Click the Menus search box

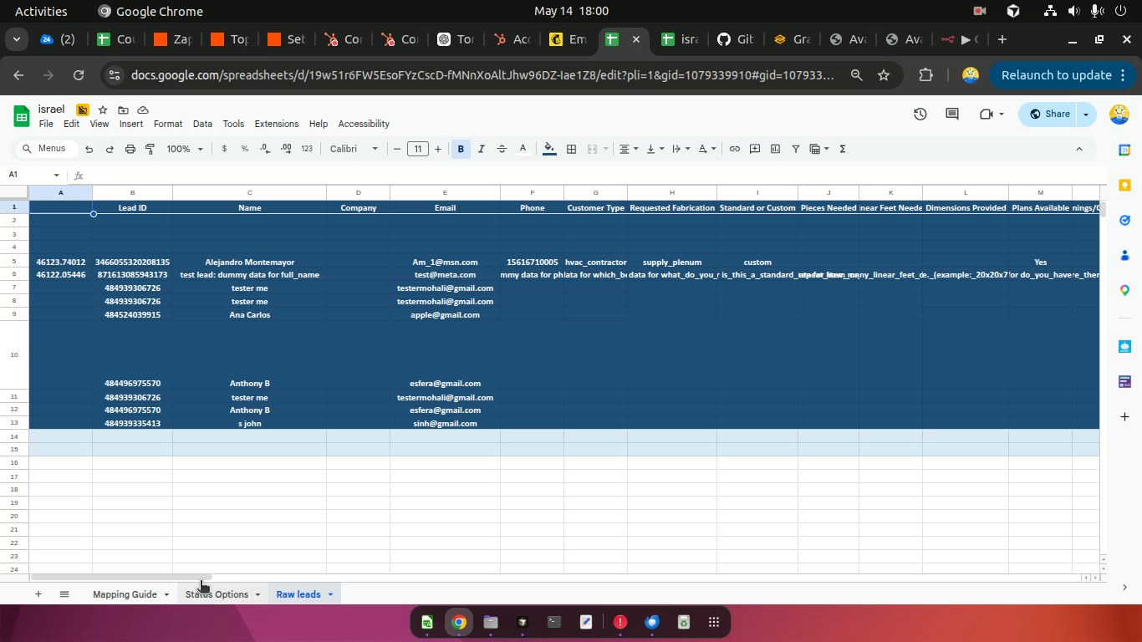(x=46, y=149)
